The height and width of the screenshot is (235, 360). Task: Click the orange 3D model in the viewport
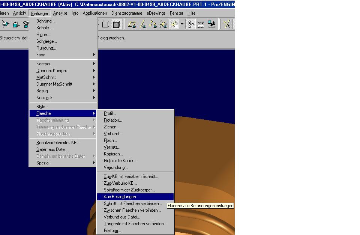204,161
